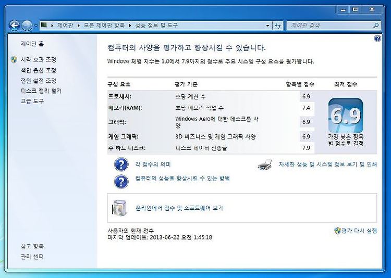Click the printer icon
Image resolution: width=391 pixels, height=278 pixels.
(265, 165)
